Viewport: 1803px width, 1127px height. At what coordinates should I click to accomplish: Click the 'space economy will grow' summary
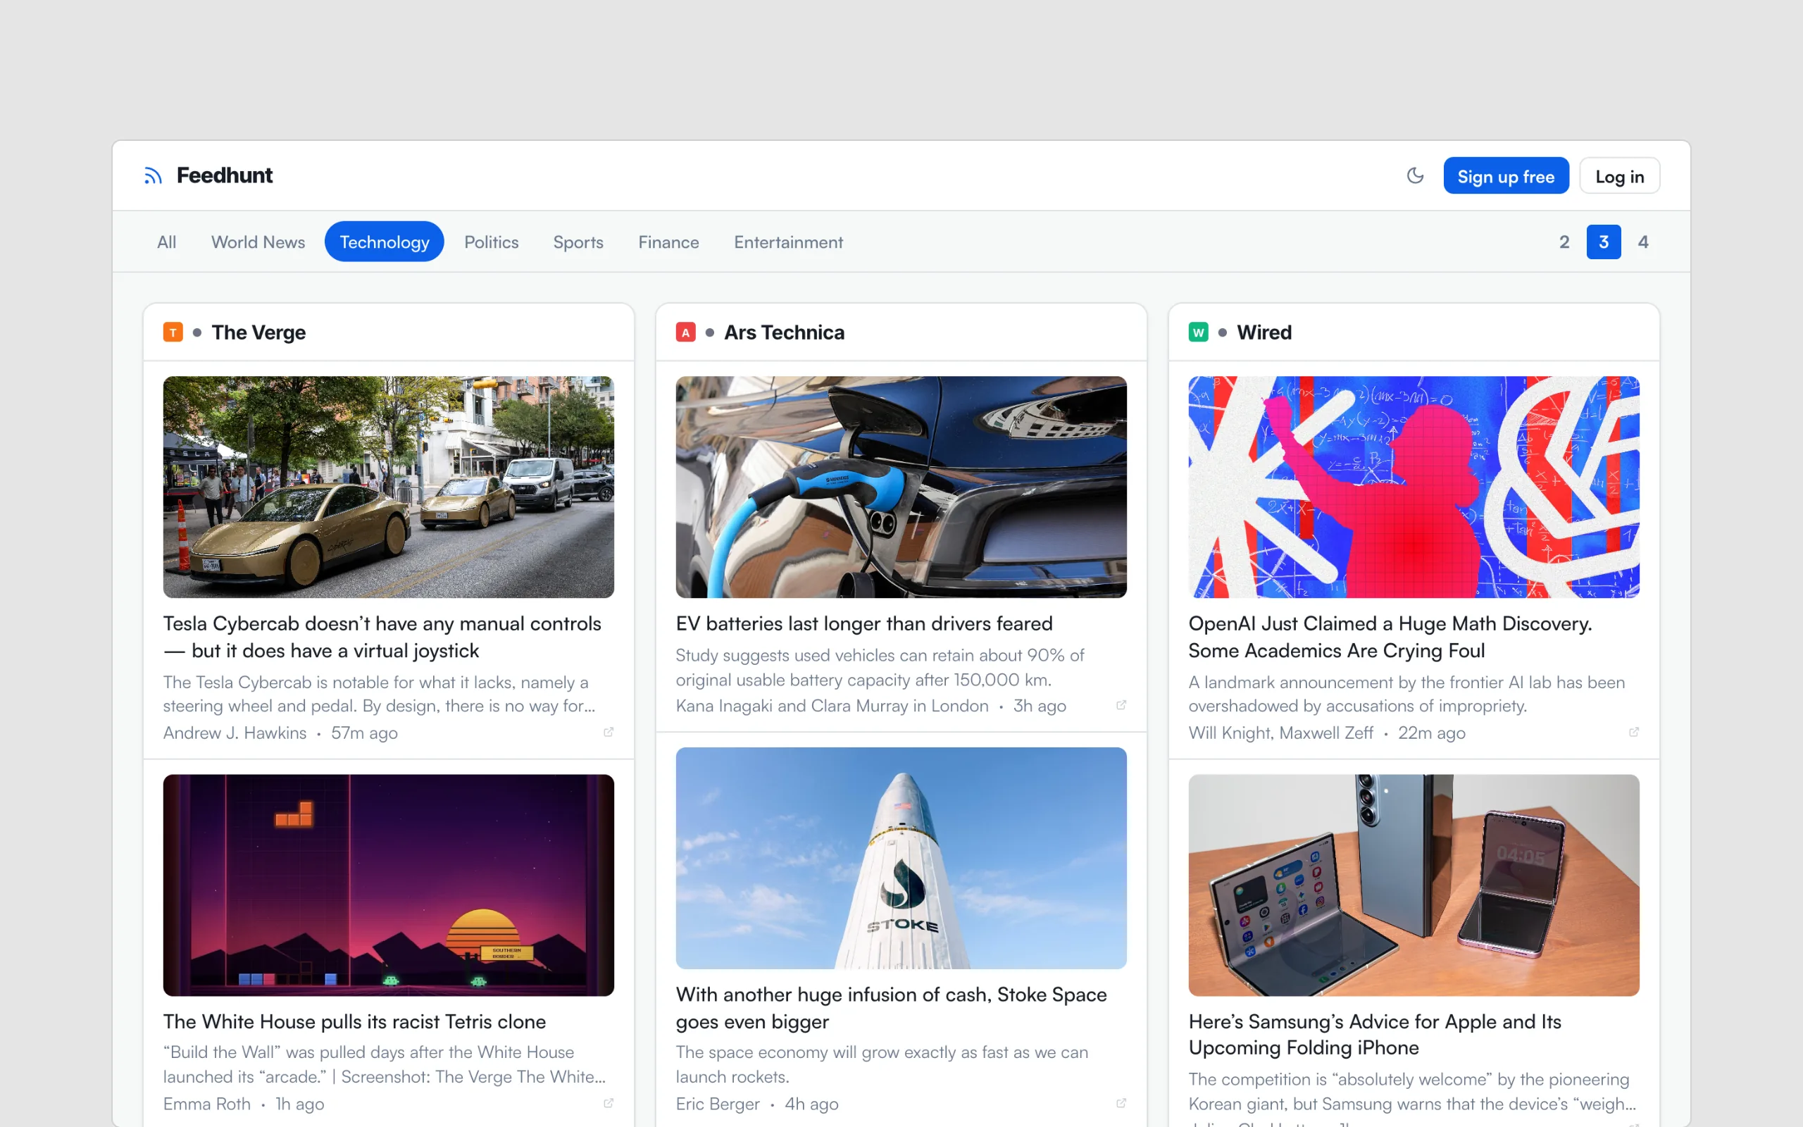[882, 1064]
